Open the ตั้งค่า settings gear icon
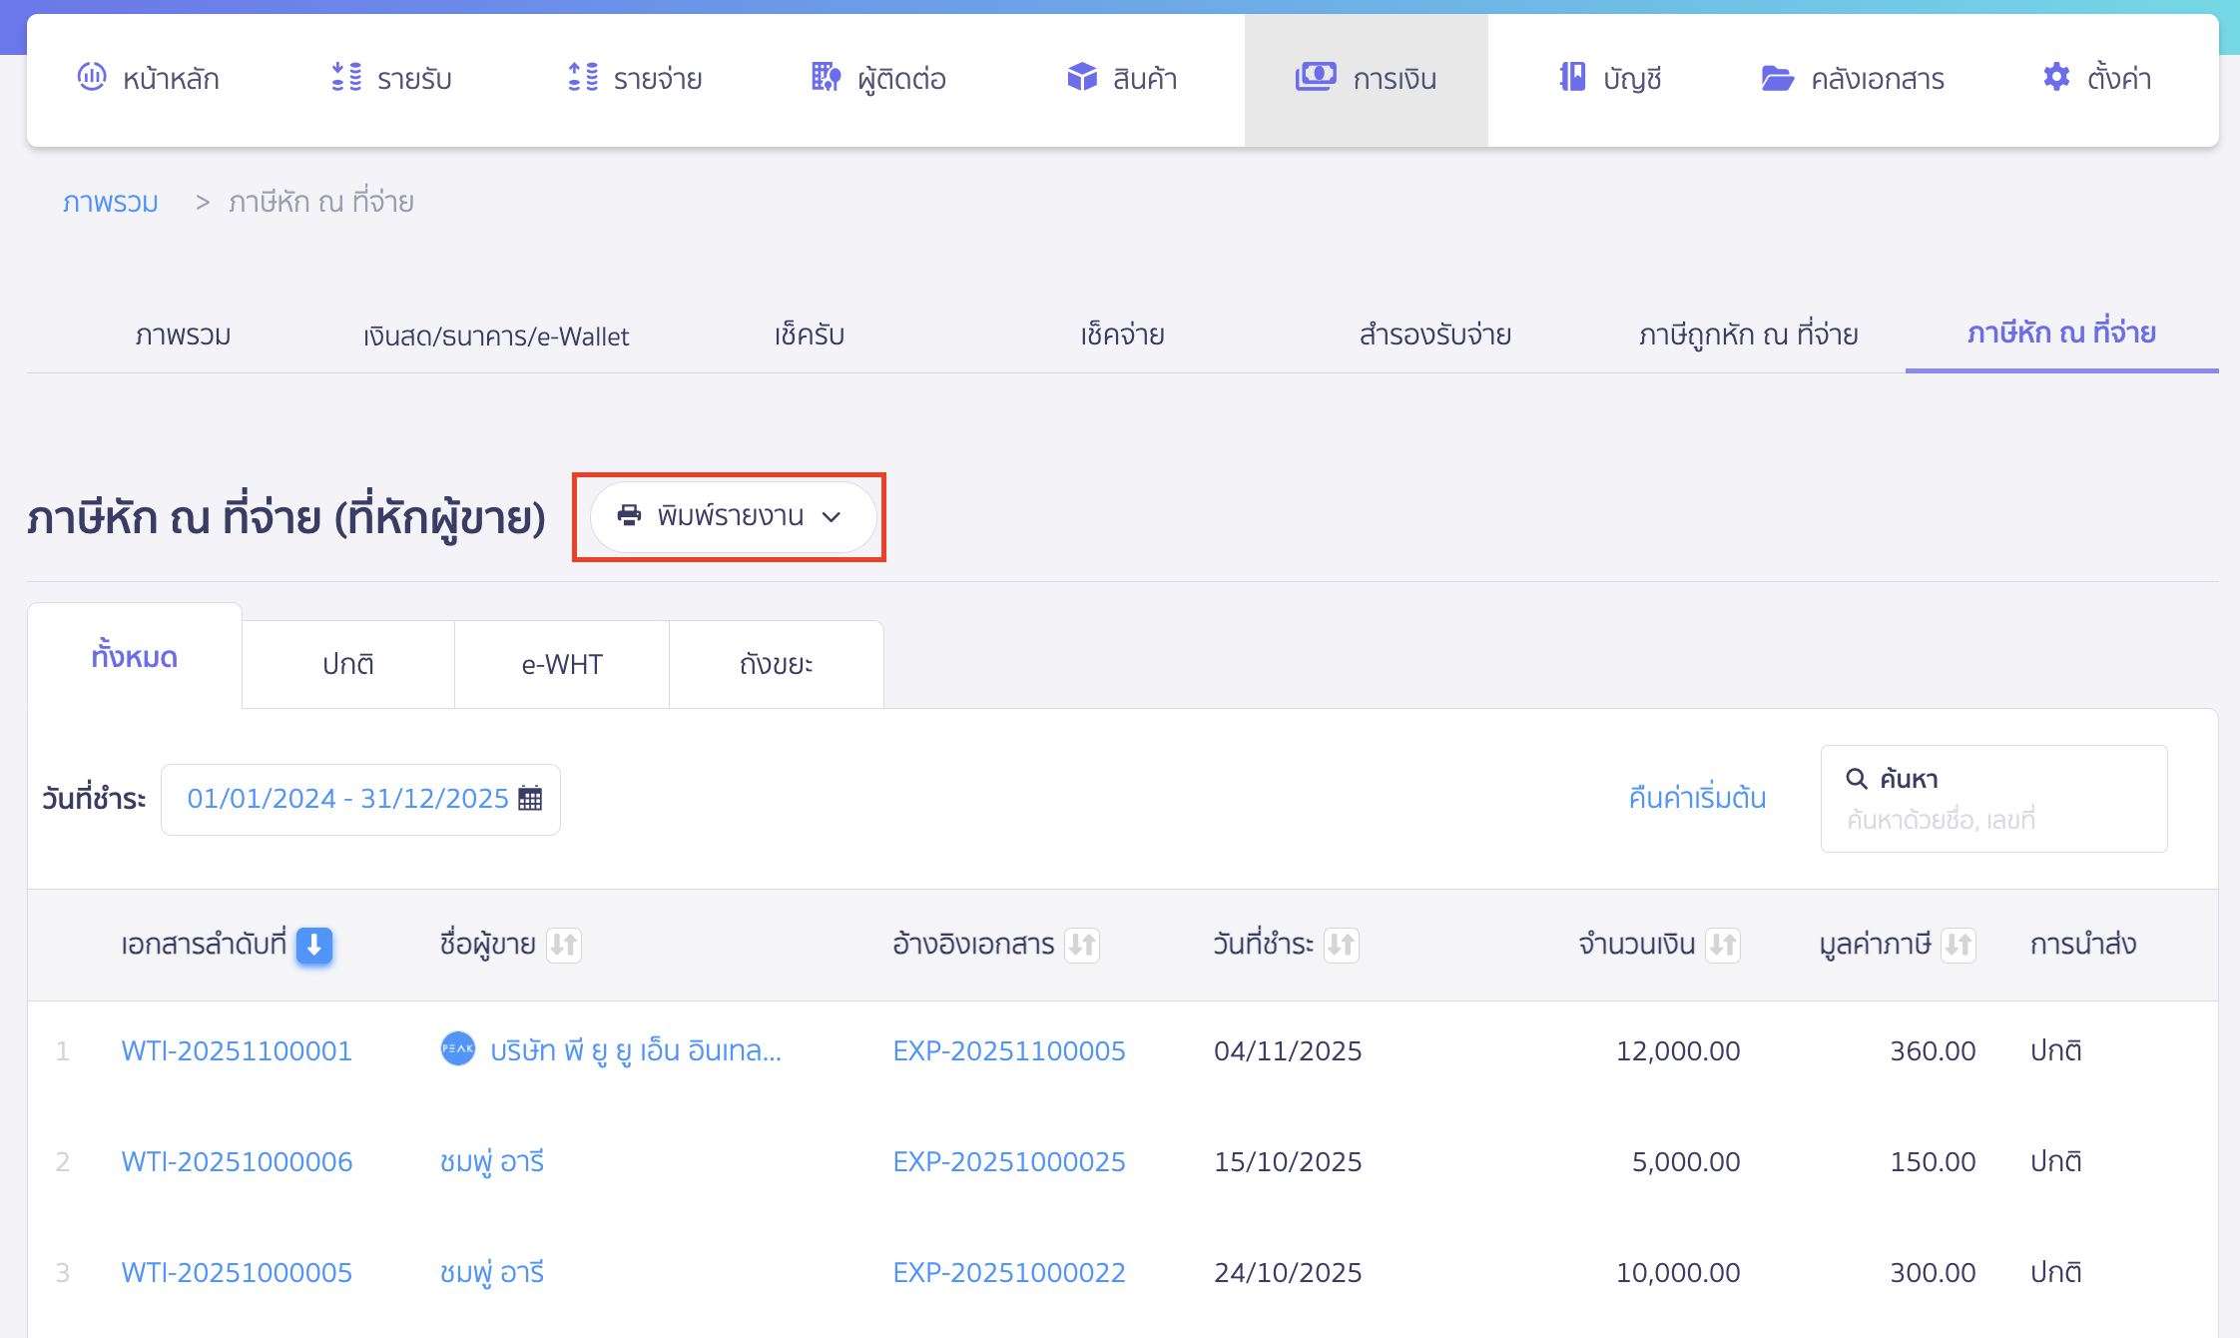Screen dimensions: 2240x1338 pyautogui.click(x=2056, y=77)
